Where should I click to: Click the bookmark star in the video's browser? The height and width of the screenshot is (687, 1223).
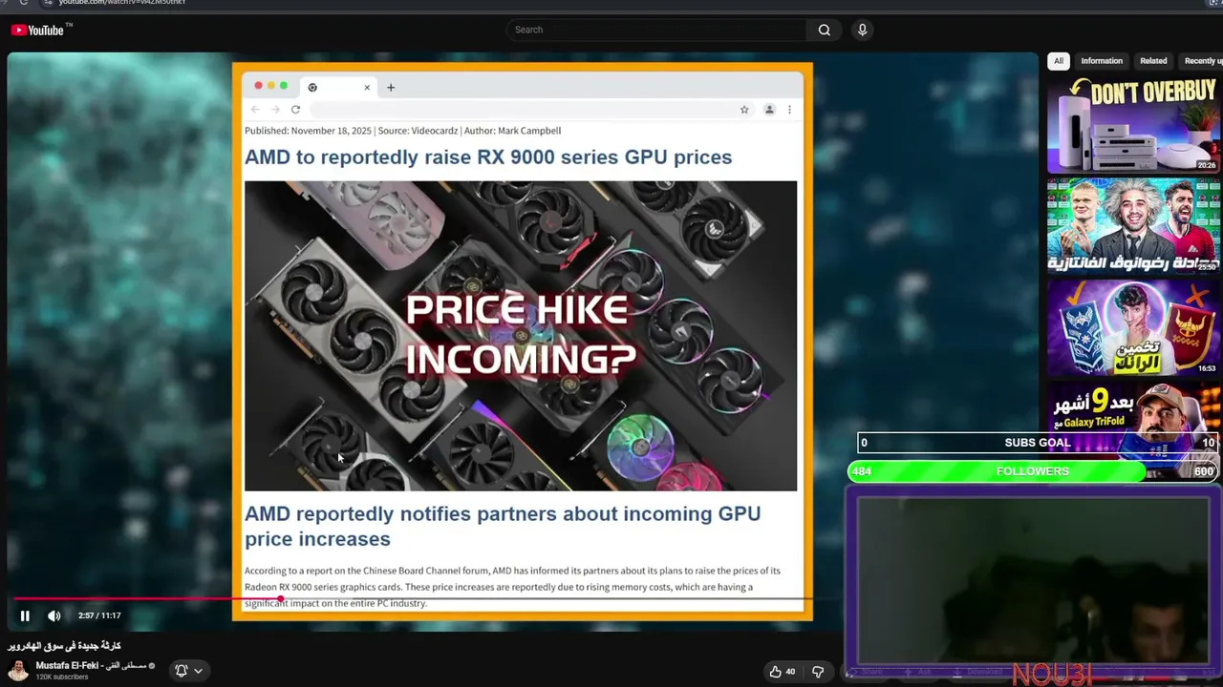click(x=744, y=110)
